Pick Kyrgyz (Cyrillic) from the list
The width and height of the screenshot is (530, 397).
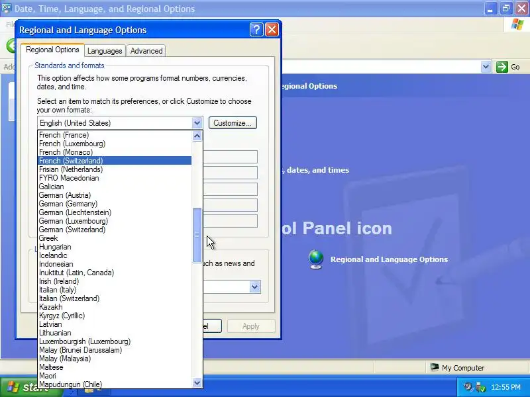coord(115,316)
